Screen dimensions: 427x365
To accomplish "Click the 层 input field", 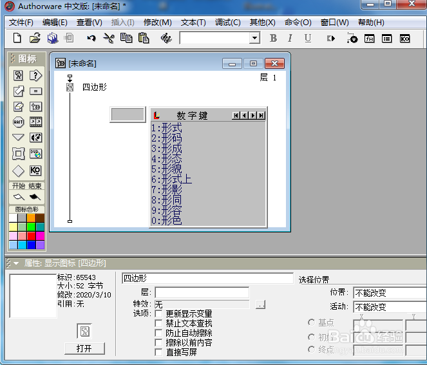I will [202, 293].
